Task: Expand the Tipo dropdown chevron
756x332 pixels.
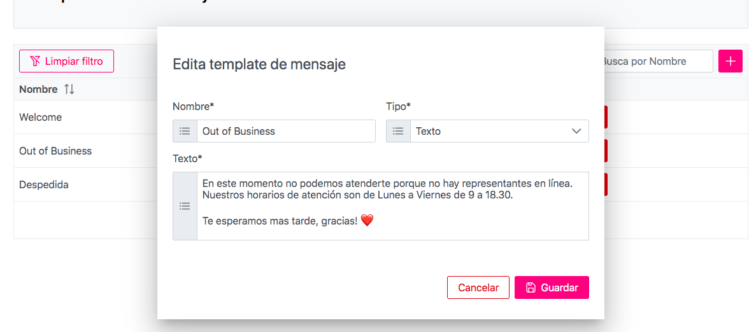Action: point(576,131)
